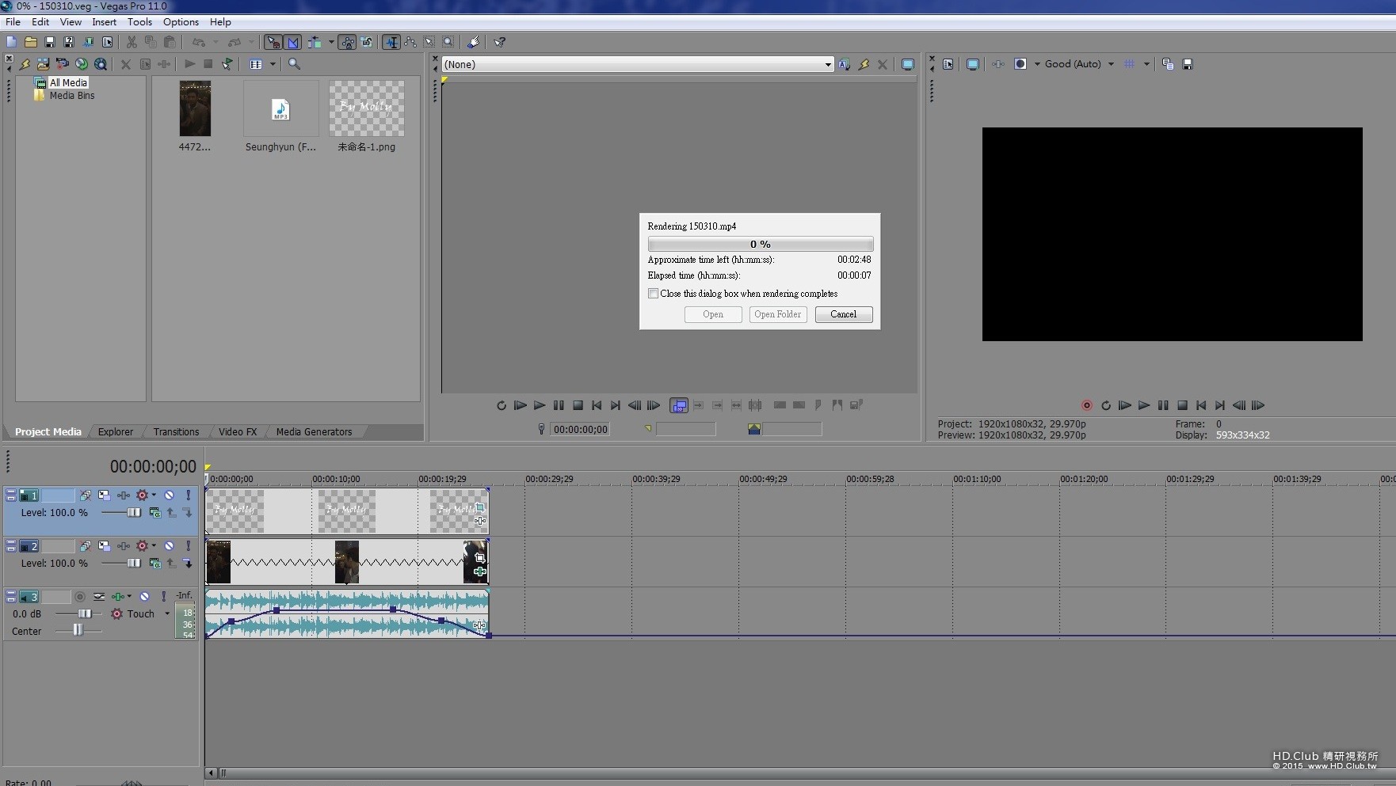Mute video track 1
The image size is (1396, 786).
169,496
